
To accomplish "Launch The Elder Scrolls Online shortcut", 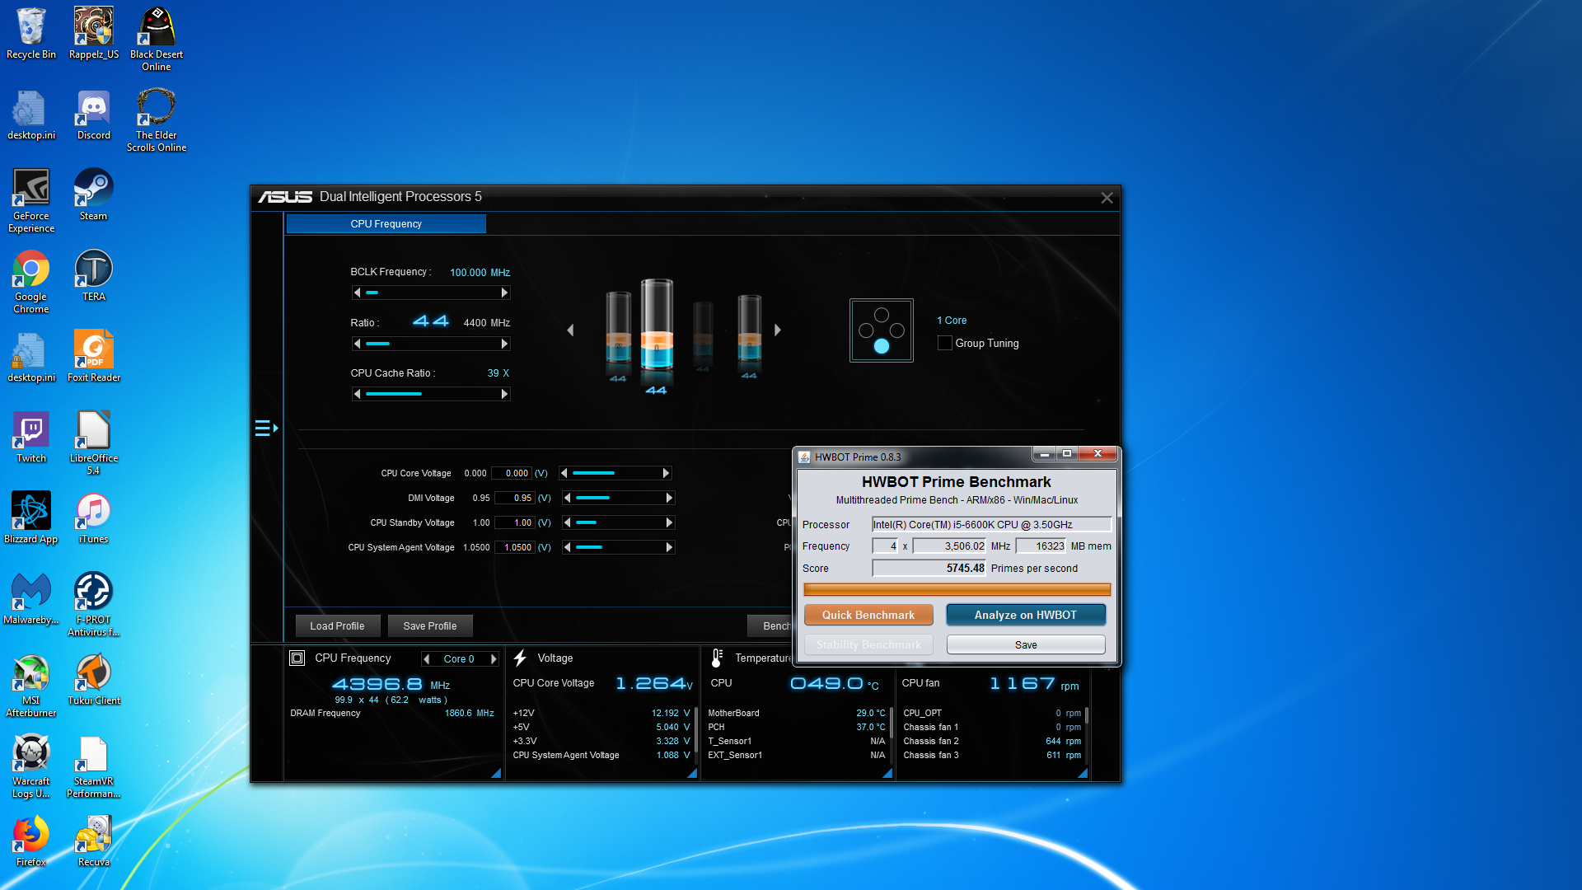I will pyautogui.click(x=157, y=120).
